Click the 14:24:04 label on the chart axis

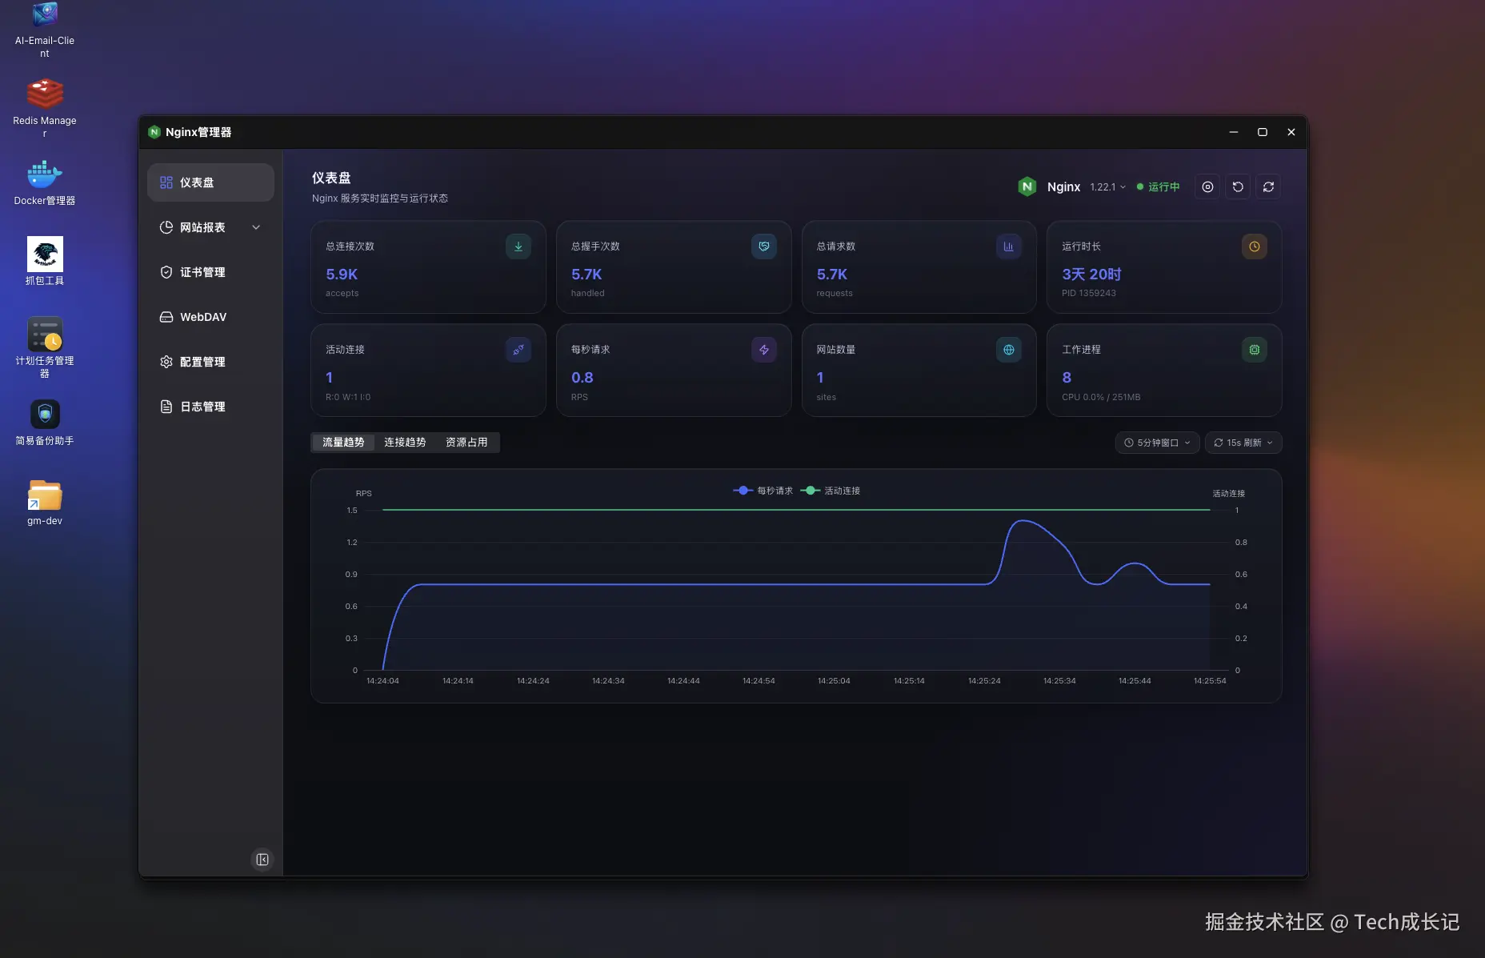click(x=382, y=681)
